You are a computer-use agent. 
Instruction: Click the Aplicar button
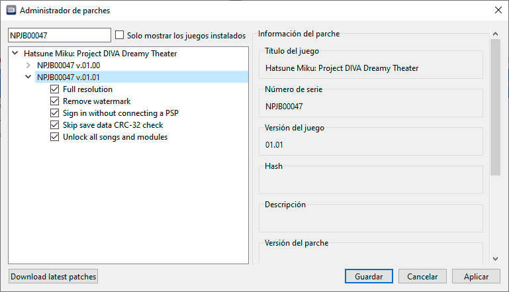476,276
